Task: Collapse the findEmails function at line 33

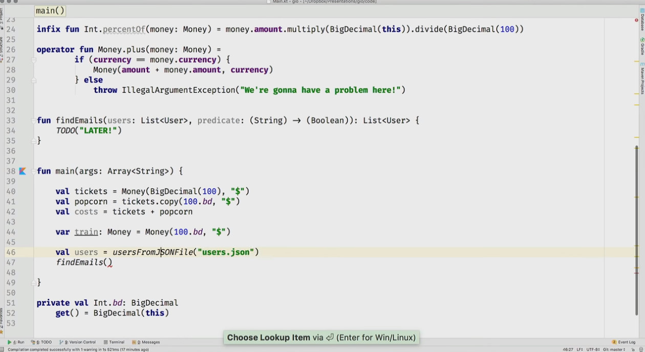Action: (34, 121)
